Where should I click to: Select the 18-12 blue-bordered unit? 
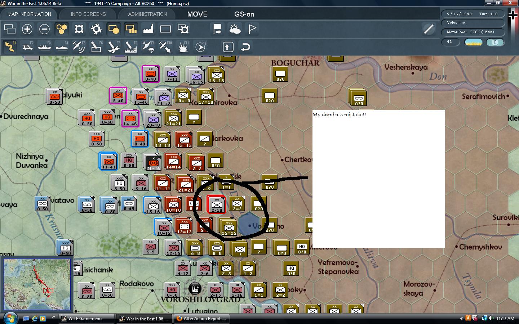(x=164, y=227)
